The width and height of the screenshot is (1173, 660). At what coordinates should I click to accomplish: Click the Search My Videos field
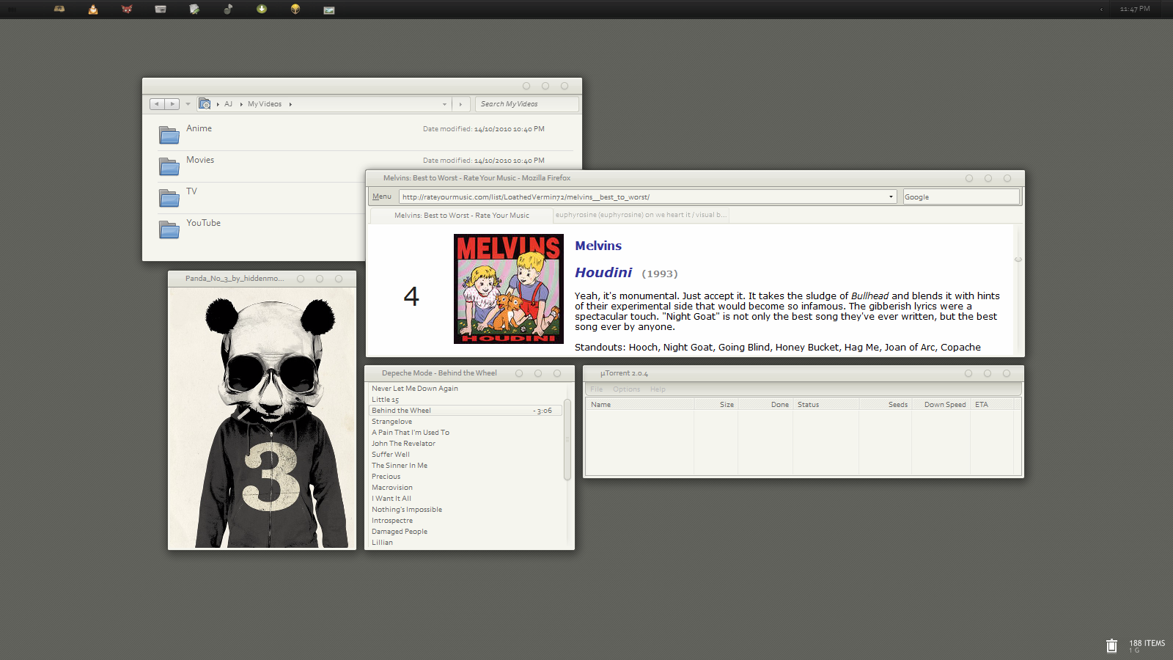[526, 104]
